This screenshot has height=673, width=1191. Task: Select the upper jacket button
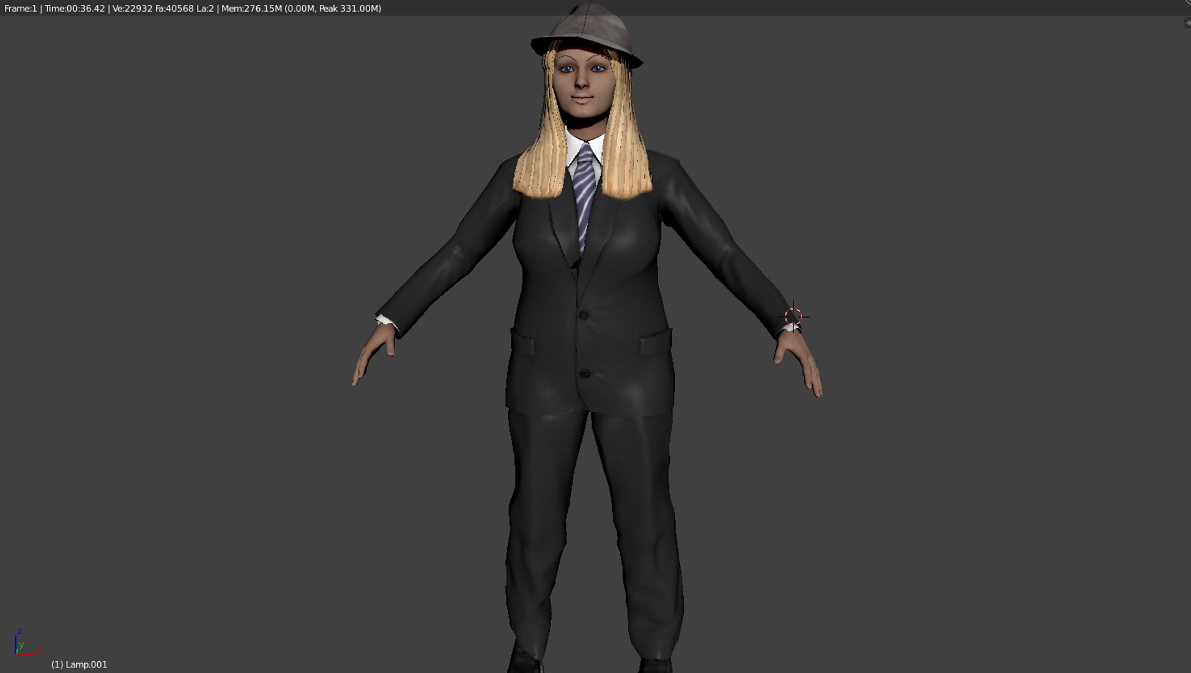[583, 315]
